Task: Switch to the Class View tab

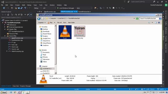Action: (16, 86)
